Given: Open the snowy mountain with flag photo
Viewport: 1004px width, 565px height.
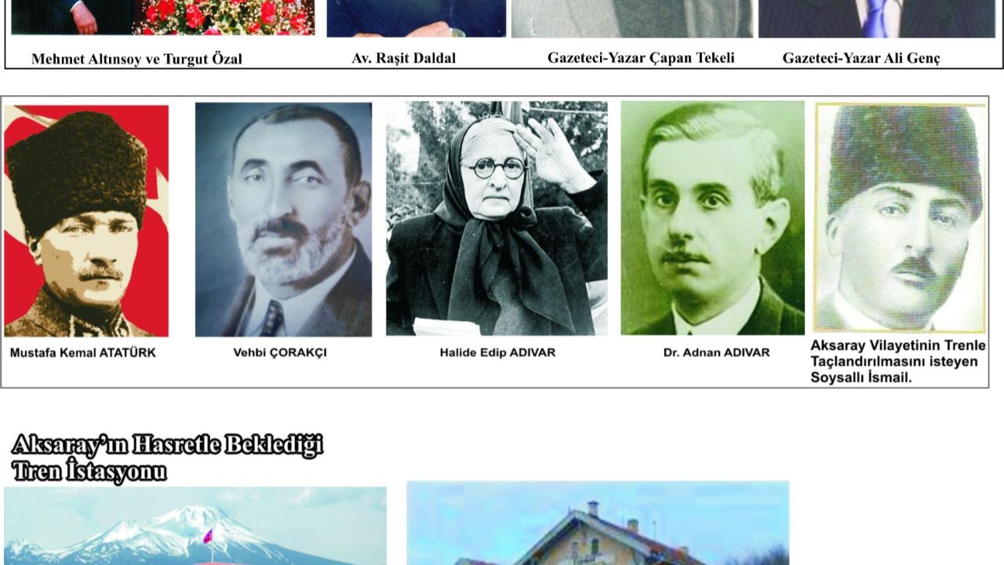Looking at the screenshot, I should 195,526.
